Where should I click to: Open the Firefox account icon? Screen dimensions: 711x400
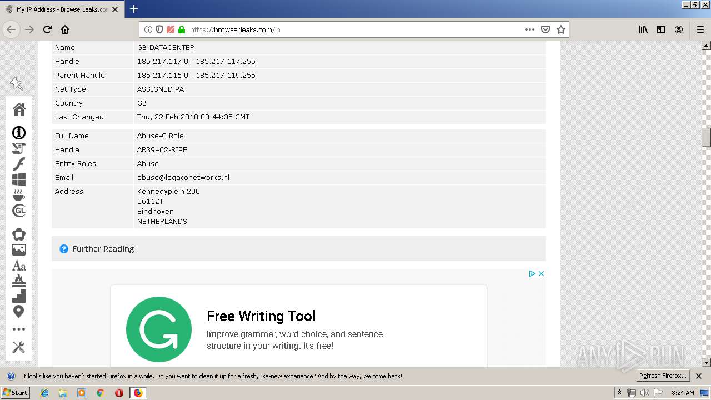(x=679, y=29)
